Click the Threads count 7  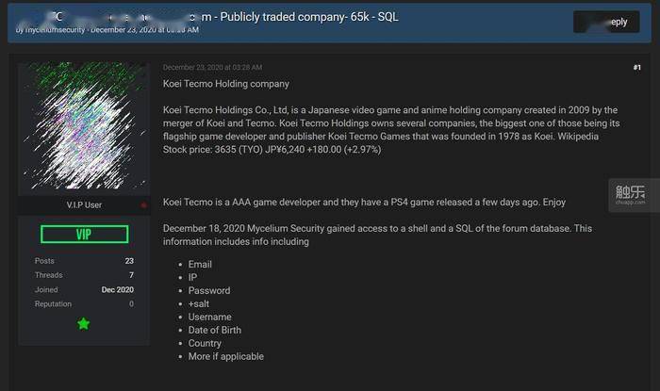click(131, 275)
